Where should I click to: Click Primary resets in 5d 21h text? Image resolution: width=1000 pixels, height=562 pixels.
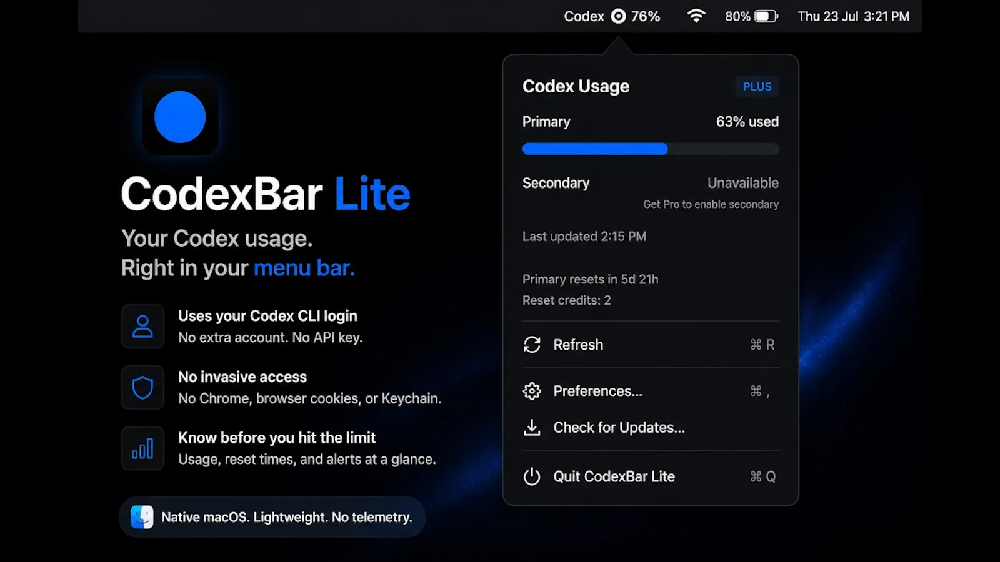591,279
